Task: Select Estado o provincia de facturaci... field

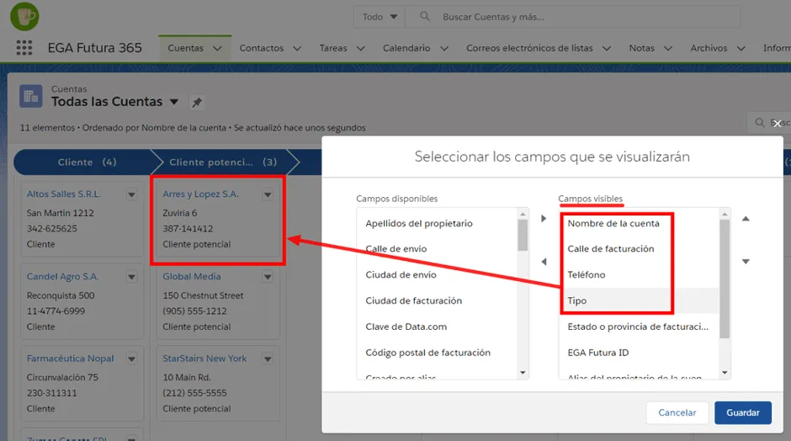Action: click(x=639, y=327)
